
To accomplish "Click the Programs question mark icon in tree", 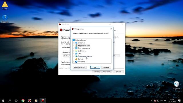I will pos(76,62).
